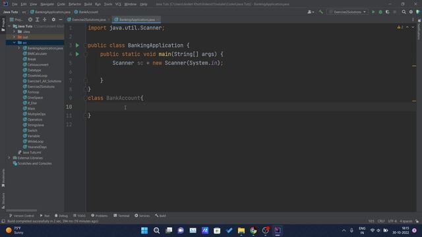Viewport: 422px width, 237px height.
Task: Expand BankingApplication.java node in project tree
Action: tap(19, 48)
